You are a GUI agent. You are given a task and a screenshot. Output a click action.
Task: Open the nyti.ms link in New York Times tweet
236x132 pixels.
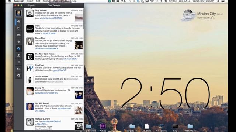70,59
